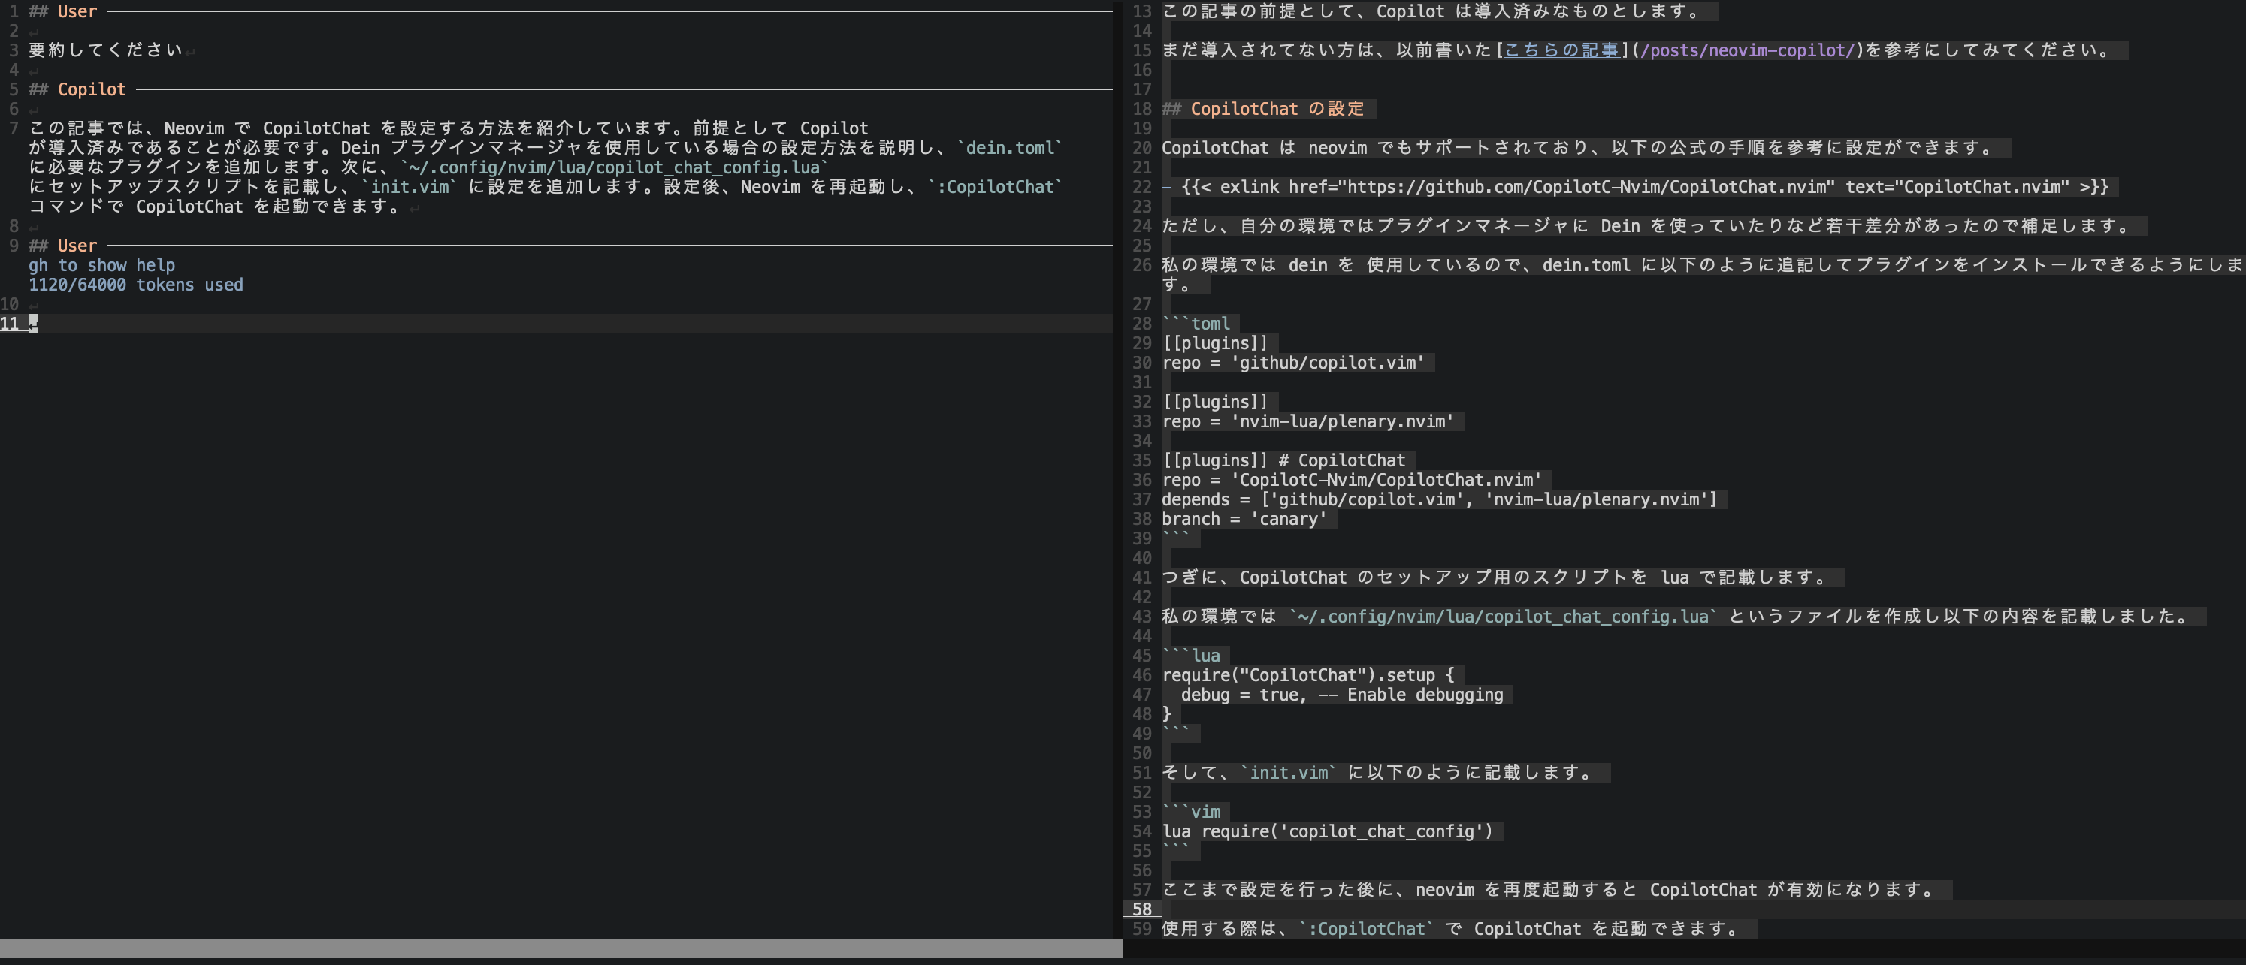2246x965 pixels.
Task: Click the '```toml' code fence line
Action: [x=1196, y=324]
